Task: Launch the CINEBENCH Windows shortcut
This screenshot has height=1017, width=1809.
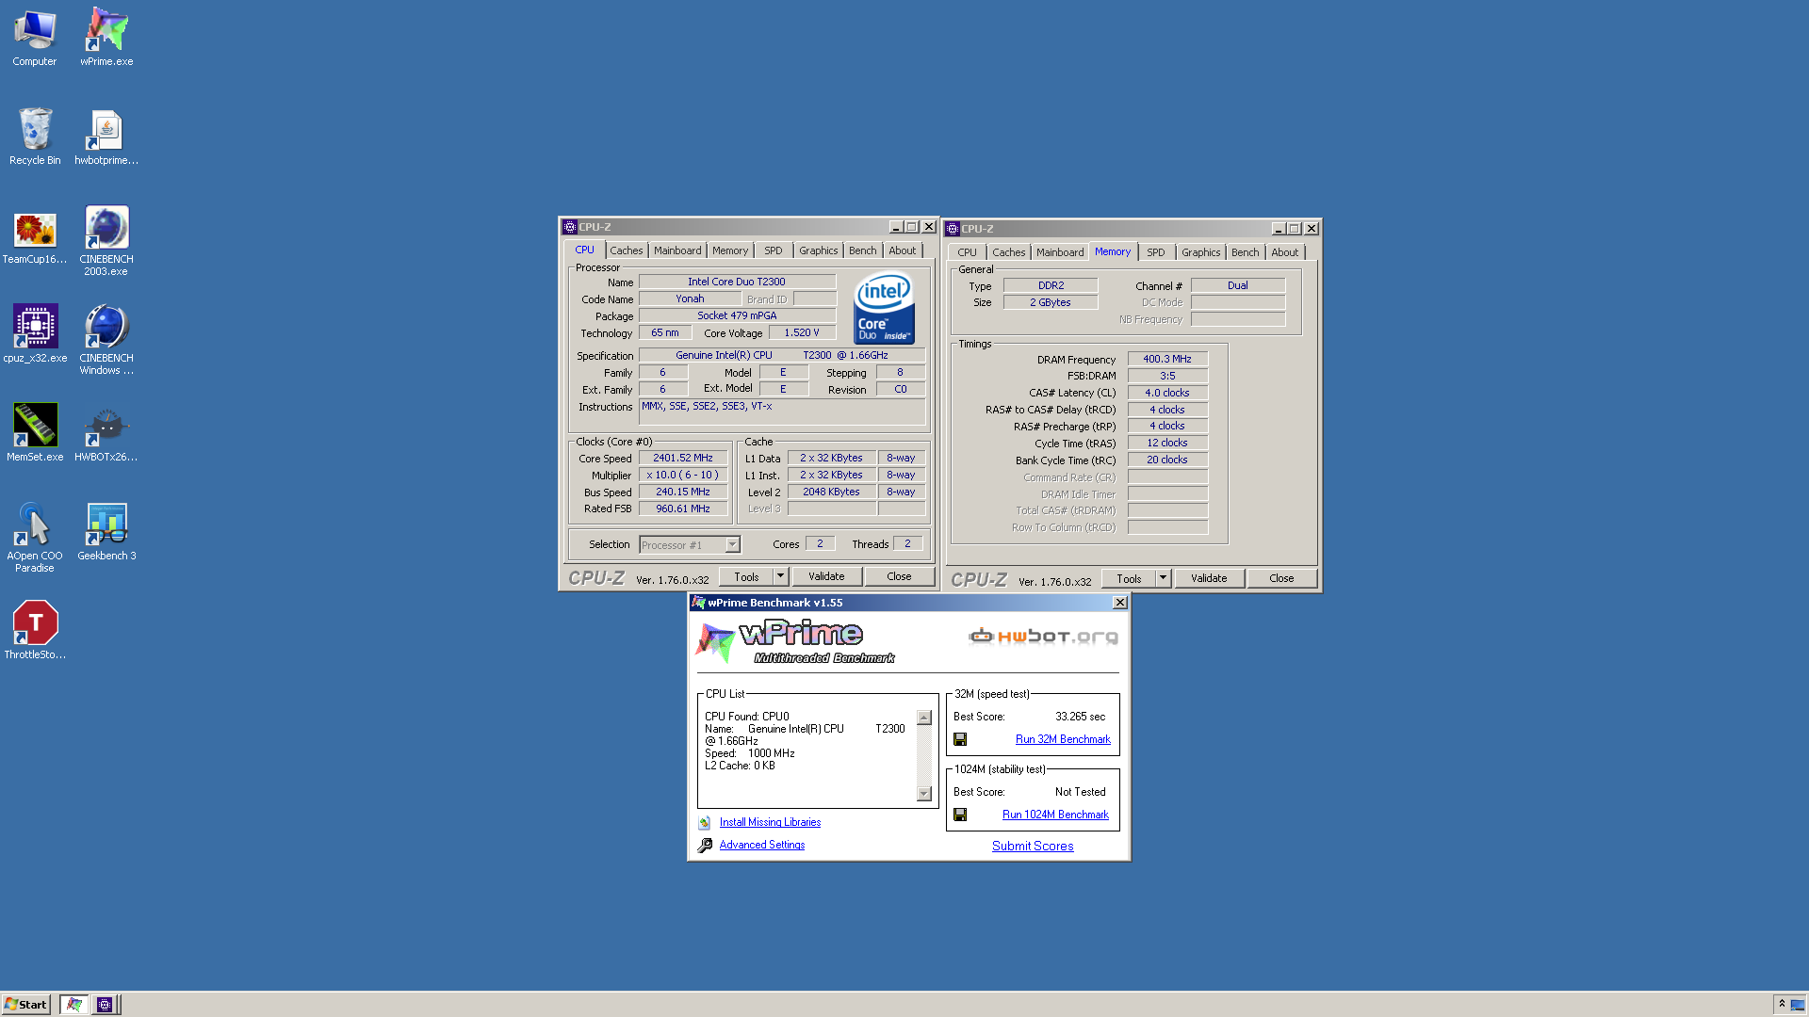Action: point(106,339)
